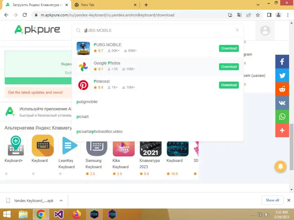Open Windows Start menu

(7, 214)
